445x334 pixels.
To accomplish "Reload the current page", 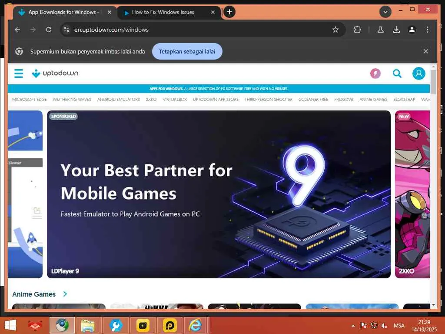I will (49, 30).
